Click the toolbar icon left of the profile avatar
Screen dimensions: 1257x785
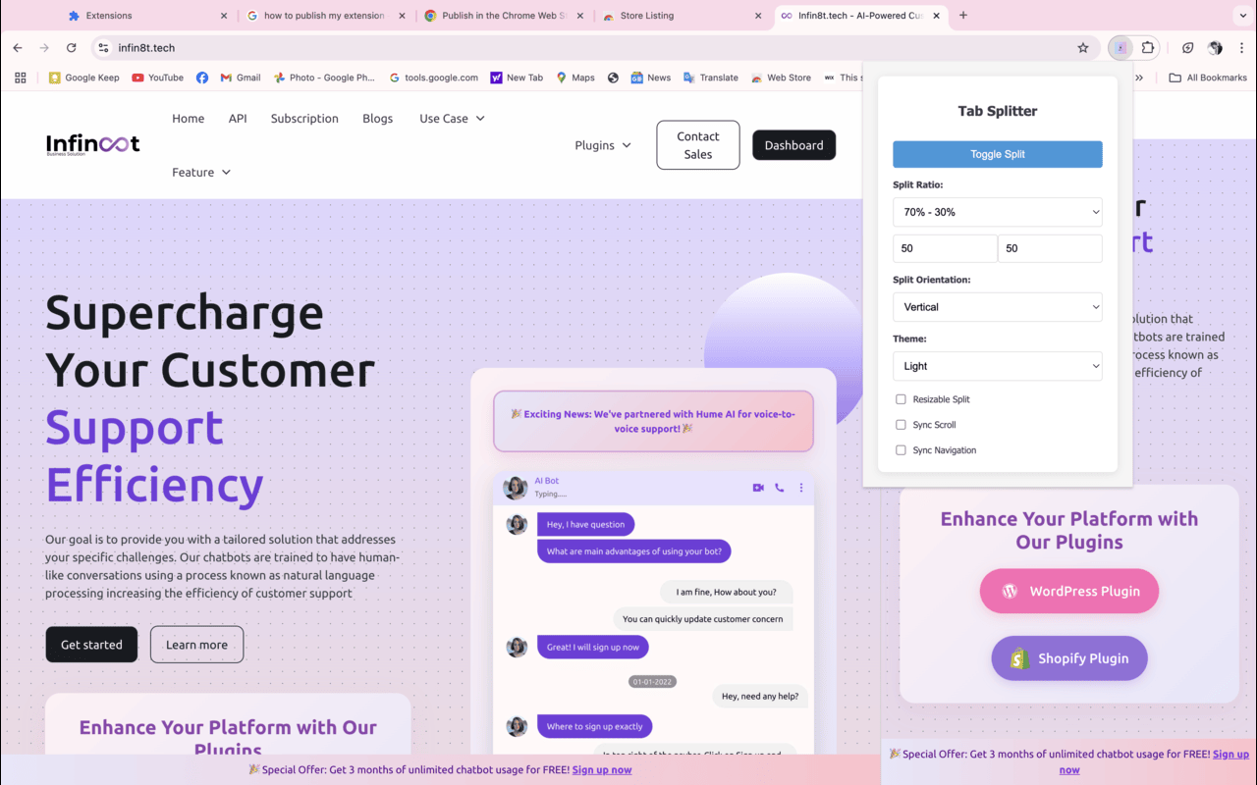click(1187, 48)
